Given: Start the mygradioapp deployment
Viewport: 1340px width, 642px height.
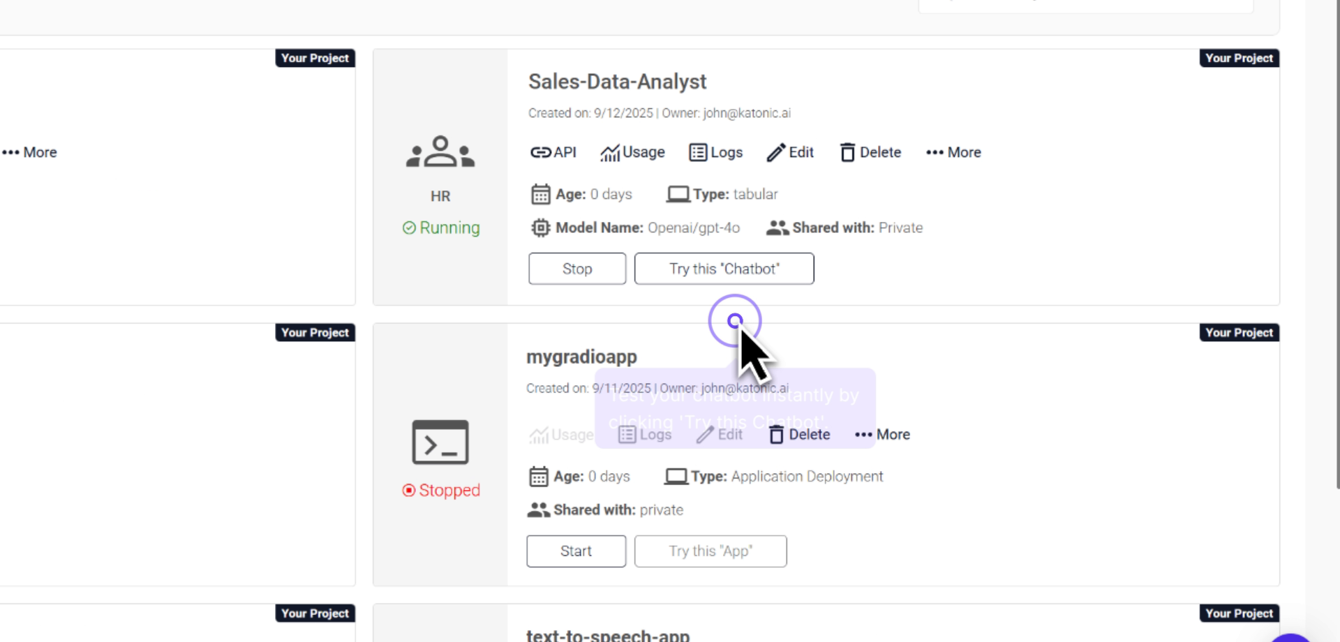Looking at the screenshot, I should point(576,551).
